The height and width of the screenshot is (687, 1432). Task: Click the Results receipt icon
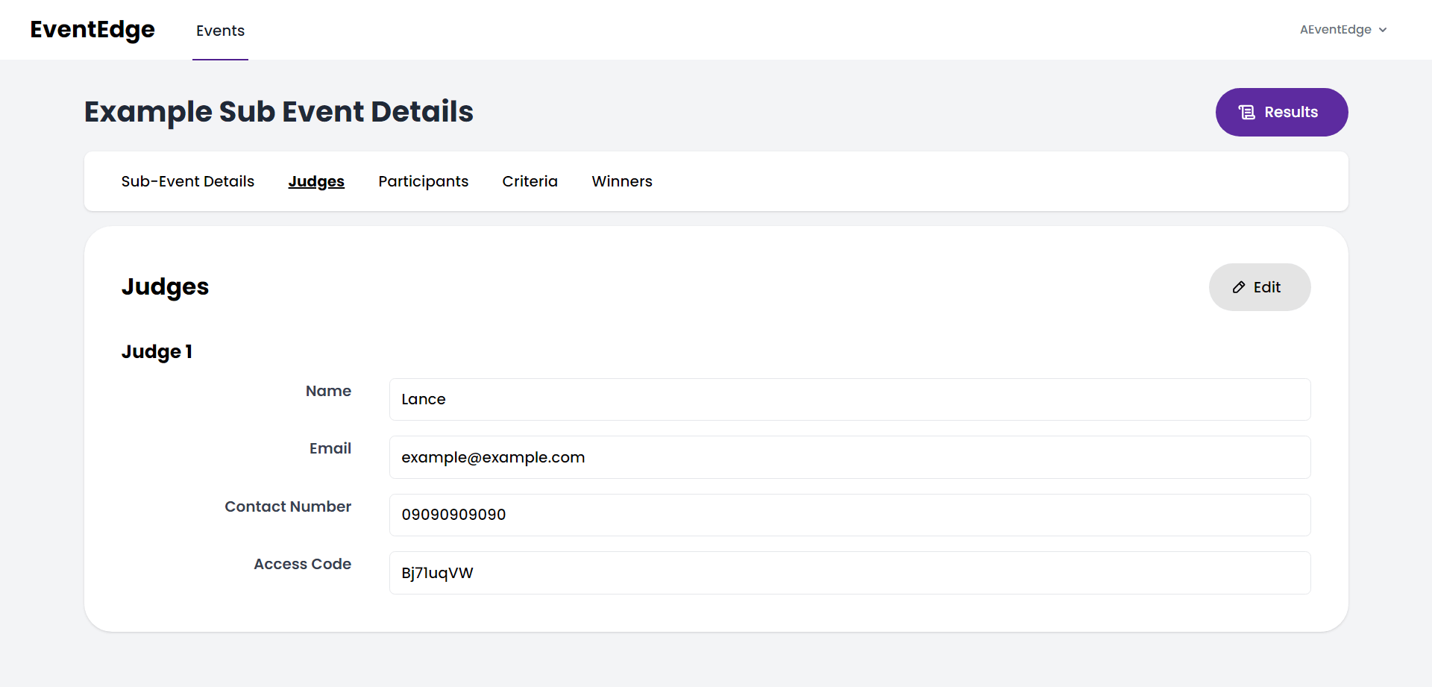(x=1246, y=112)
